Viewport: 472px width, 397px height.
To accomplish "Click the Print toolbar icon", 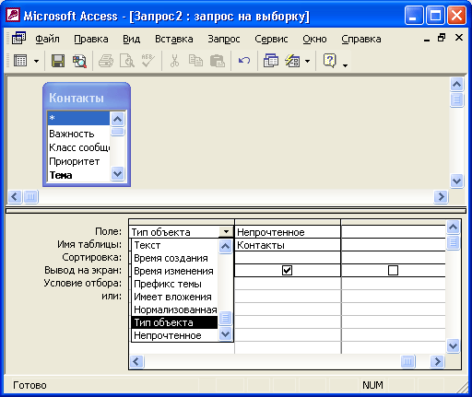I will click(x=106, y=61).
